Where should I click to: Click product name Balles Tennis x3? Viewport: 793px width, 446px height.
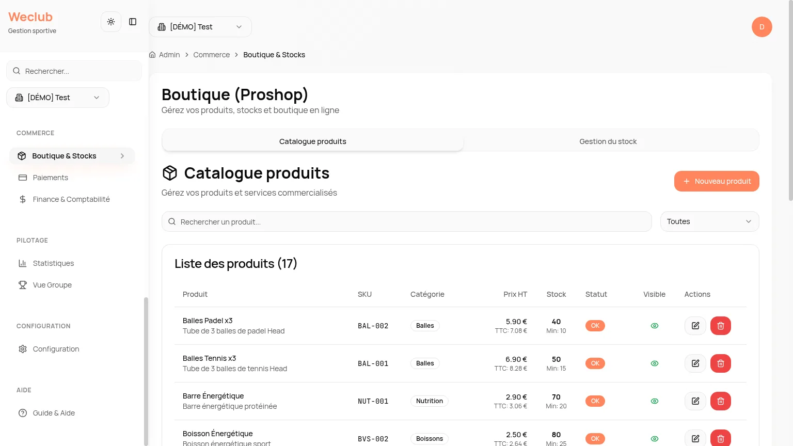pyautogui.click(x=209, y=358)
